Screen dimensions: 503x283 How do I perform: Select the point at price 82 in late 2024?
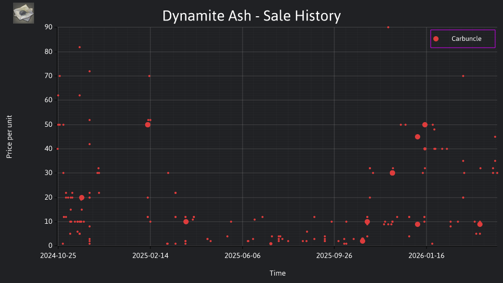(x=80, y=47)
